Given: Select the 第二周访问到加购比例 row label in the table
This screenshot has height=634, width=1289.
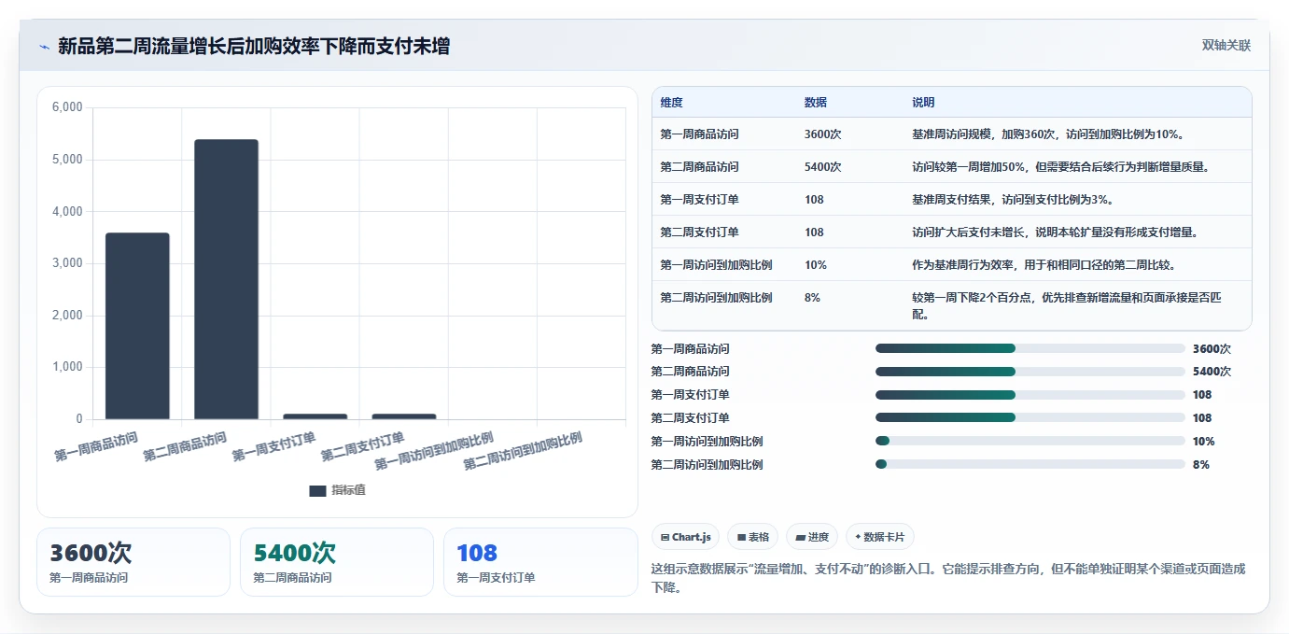Looking at the screenshot, I should pos(716,298).
